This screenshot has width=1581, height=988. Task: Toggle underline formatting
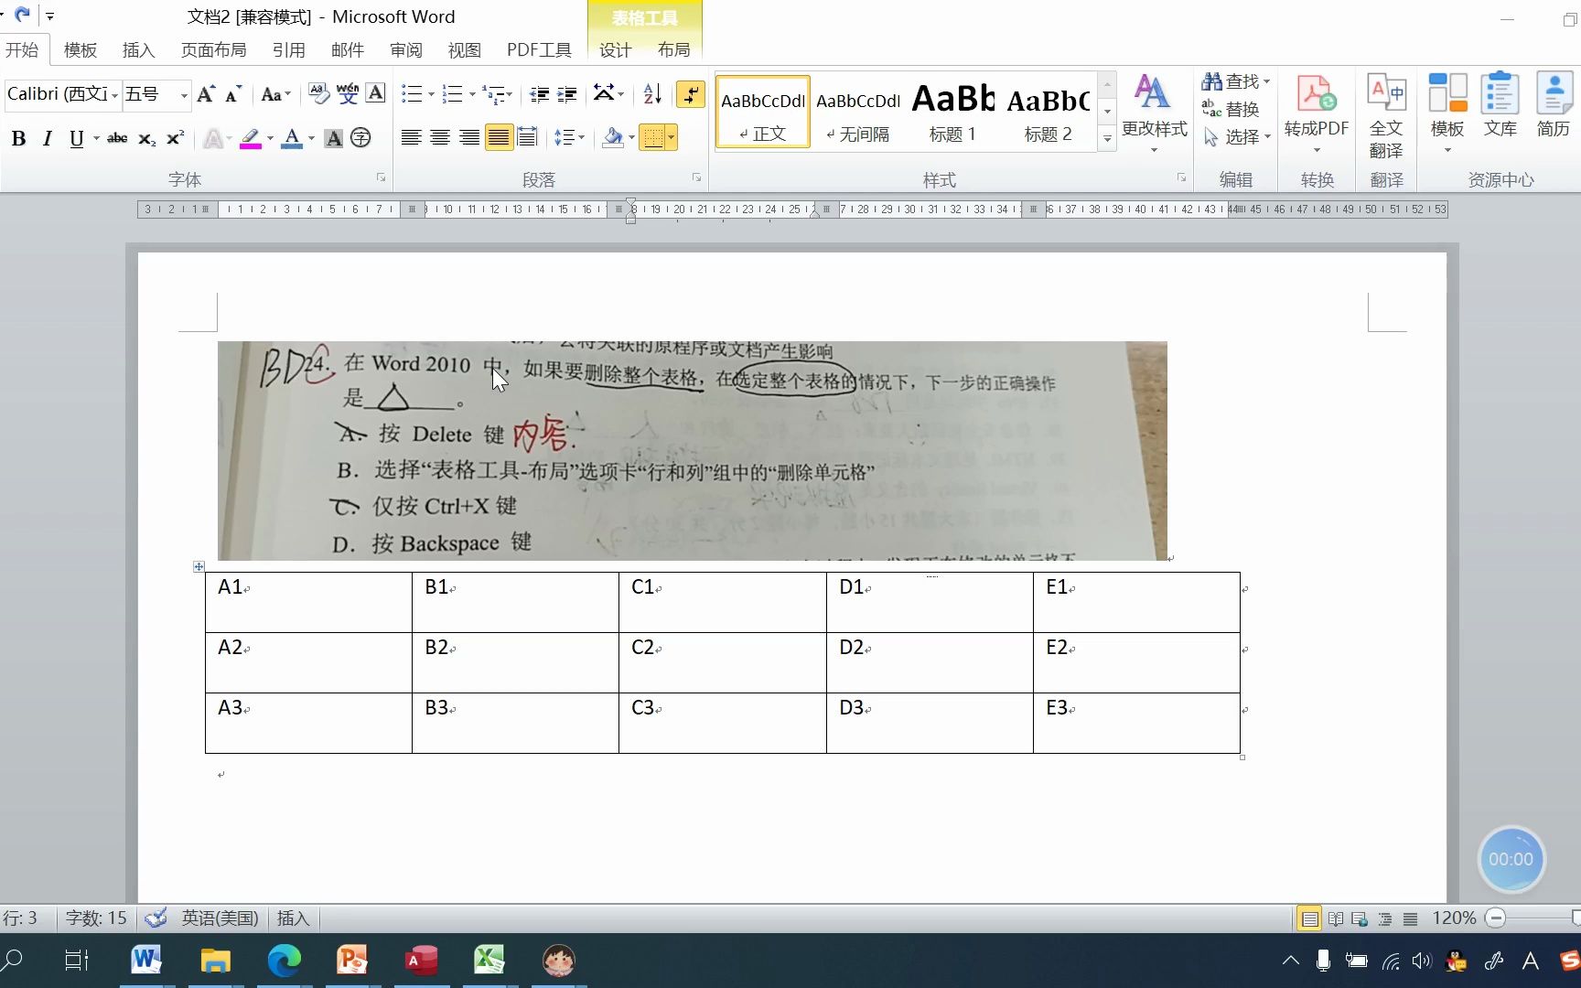click(x=76, y=138)
